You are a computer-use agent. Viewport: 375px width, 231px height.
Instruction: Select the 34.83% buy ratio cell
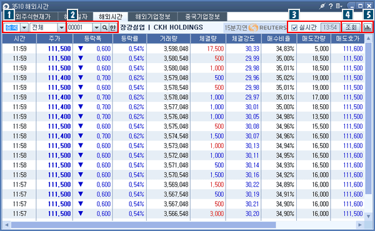[279, 49]
